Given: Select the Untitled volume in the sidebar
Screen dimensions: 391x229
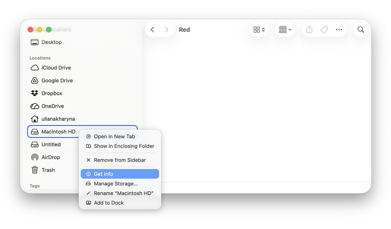Looking at the screenshot, I should pos(51,144).
